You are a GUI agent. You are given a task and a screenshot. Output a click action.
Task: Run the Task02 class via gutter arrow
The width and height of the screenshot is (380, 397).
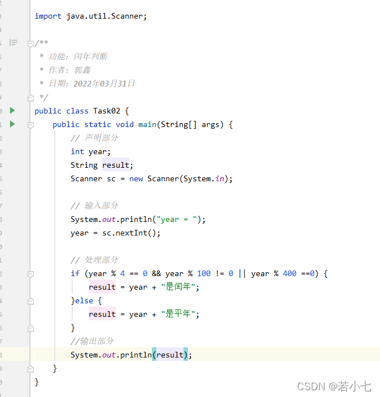click(12, 110)
